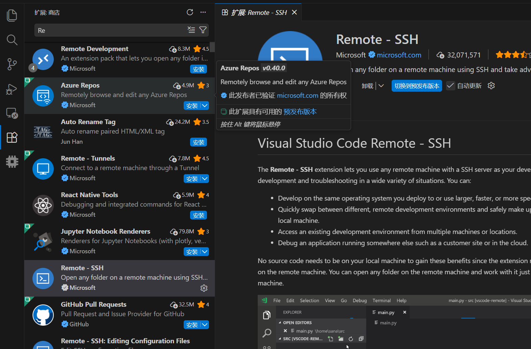Select the Jupyter Notebook Renderers extension title
Viewport: 531px width, 349px height.
click(106, 231)
